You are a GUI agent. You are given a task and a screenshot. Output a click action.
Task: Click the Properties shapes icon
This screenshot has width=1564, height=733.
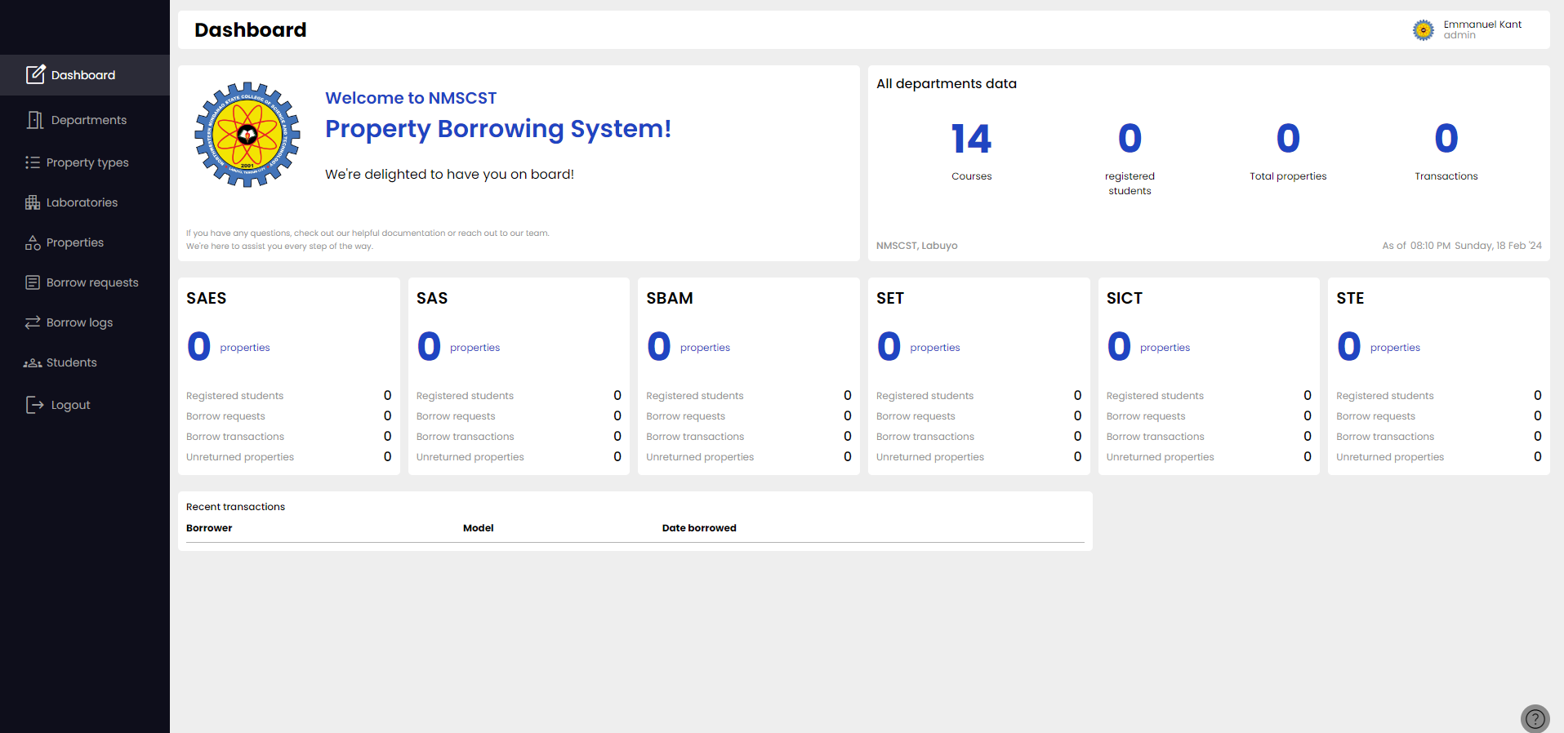33,242
